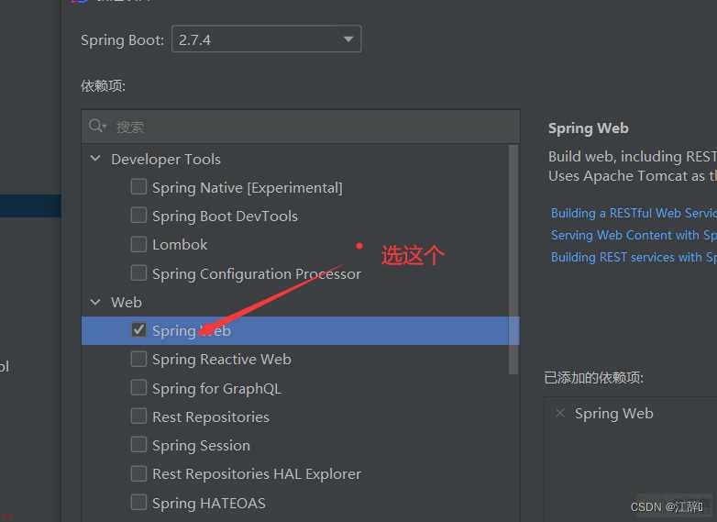This screenshot has height=522, width=717.
Task: Collapse the Developer Tools group
Action: tap(95, 159)
